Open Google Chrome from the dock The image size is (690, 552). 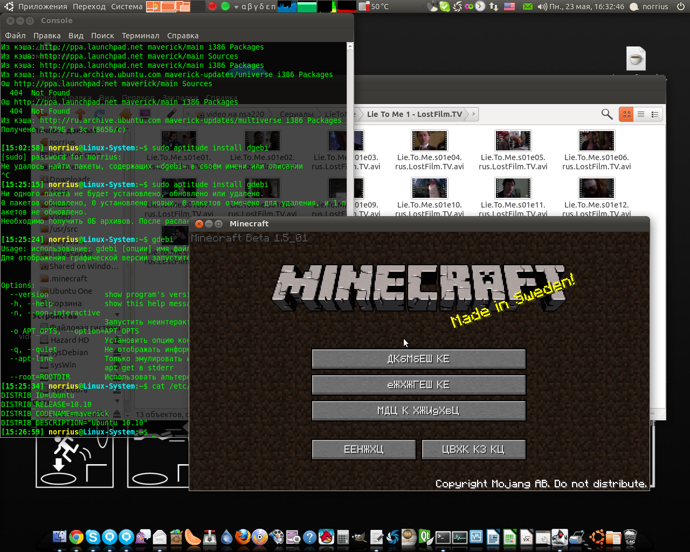pyautogui.click(x=77, y=537)
